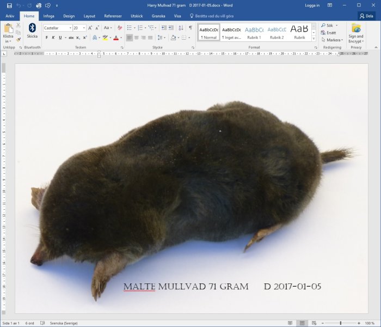
Task: Switch to the Layout tab
Action: [89, 16]
